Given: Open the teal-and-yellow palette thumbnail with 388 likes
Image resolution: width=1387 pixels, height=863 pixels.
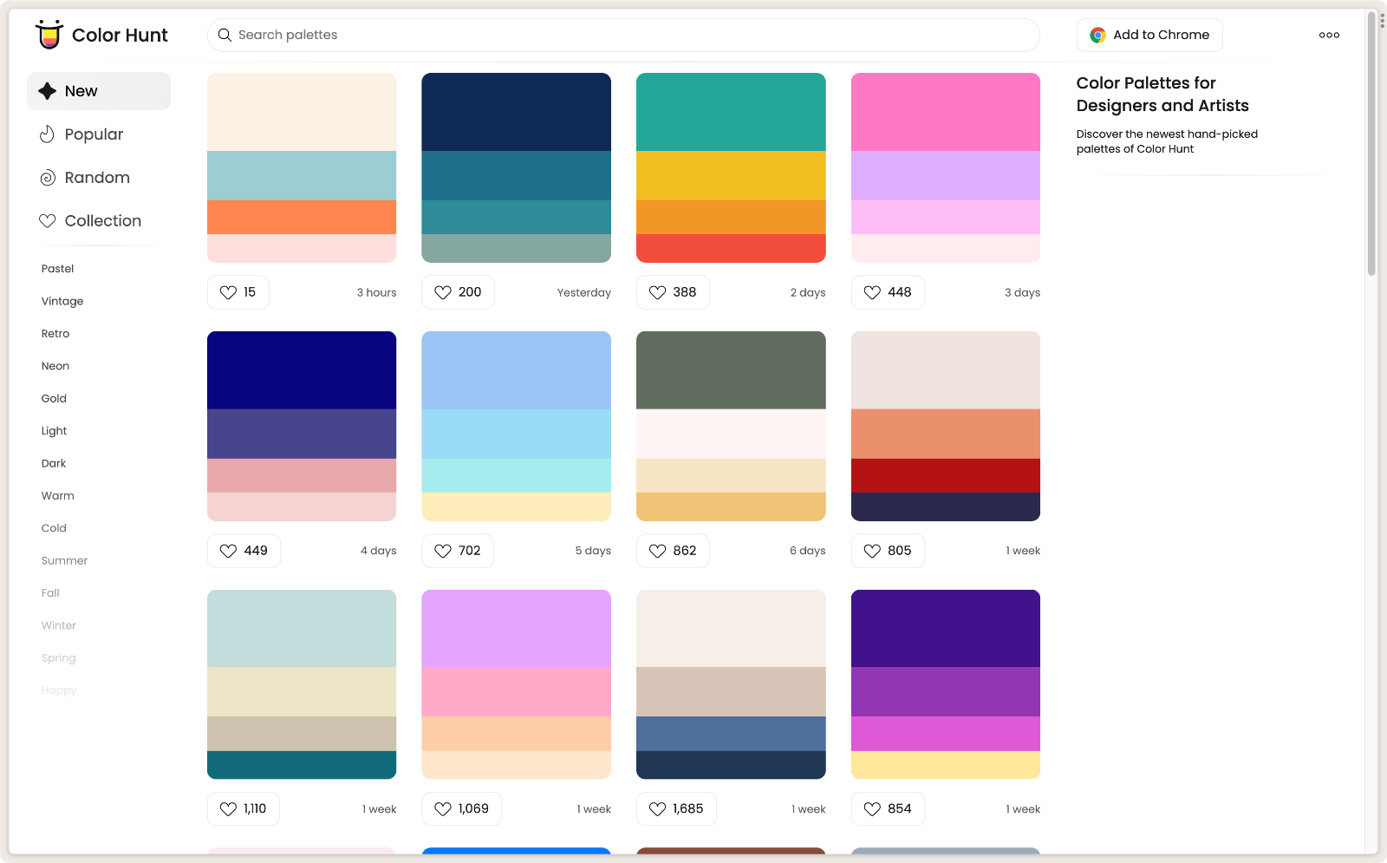Looking at the screenshot, I should pyautogui.click(x=731, y=167).
